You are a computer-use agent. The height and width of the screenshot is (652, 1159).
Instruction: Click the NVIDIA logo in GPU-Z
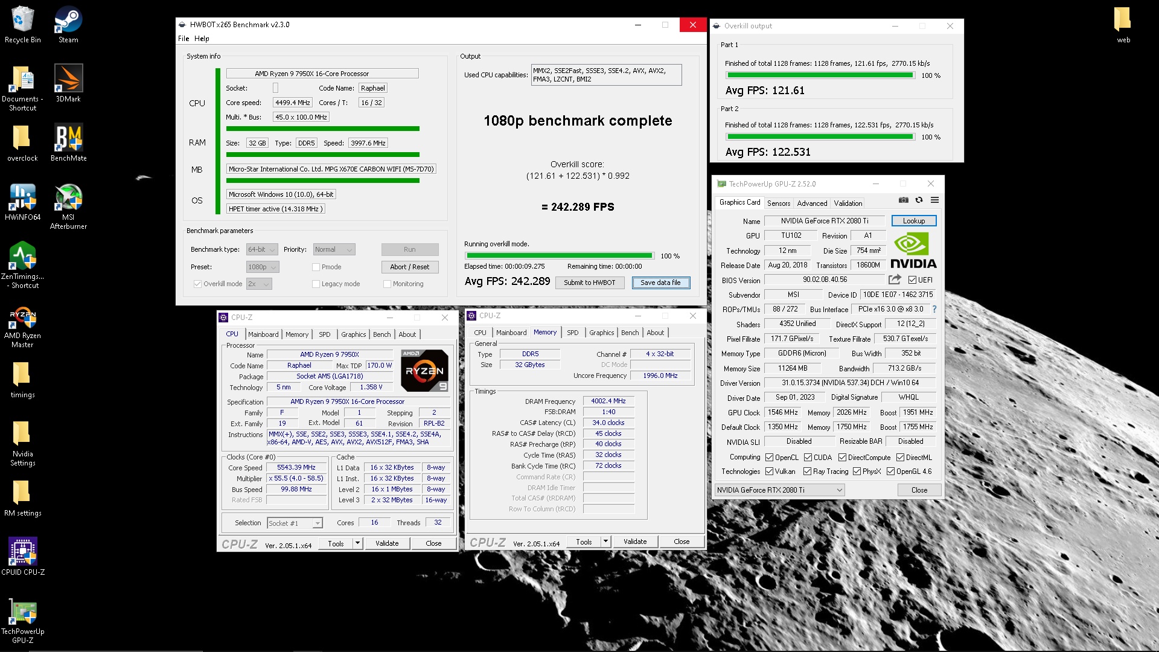coord(913,251)
